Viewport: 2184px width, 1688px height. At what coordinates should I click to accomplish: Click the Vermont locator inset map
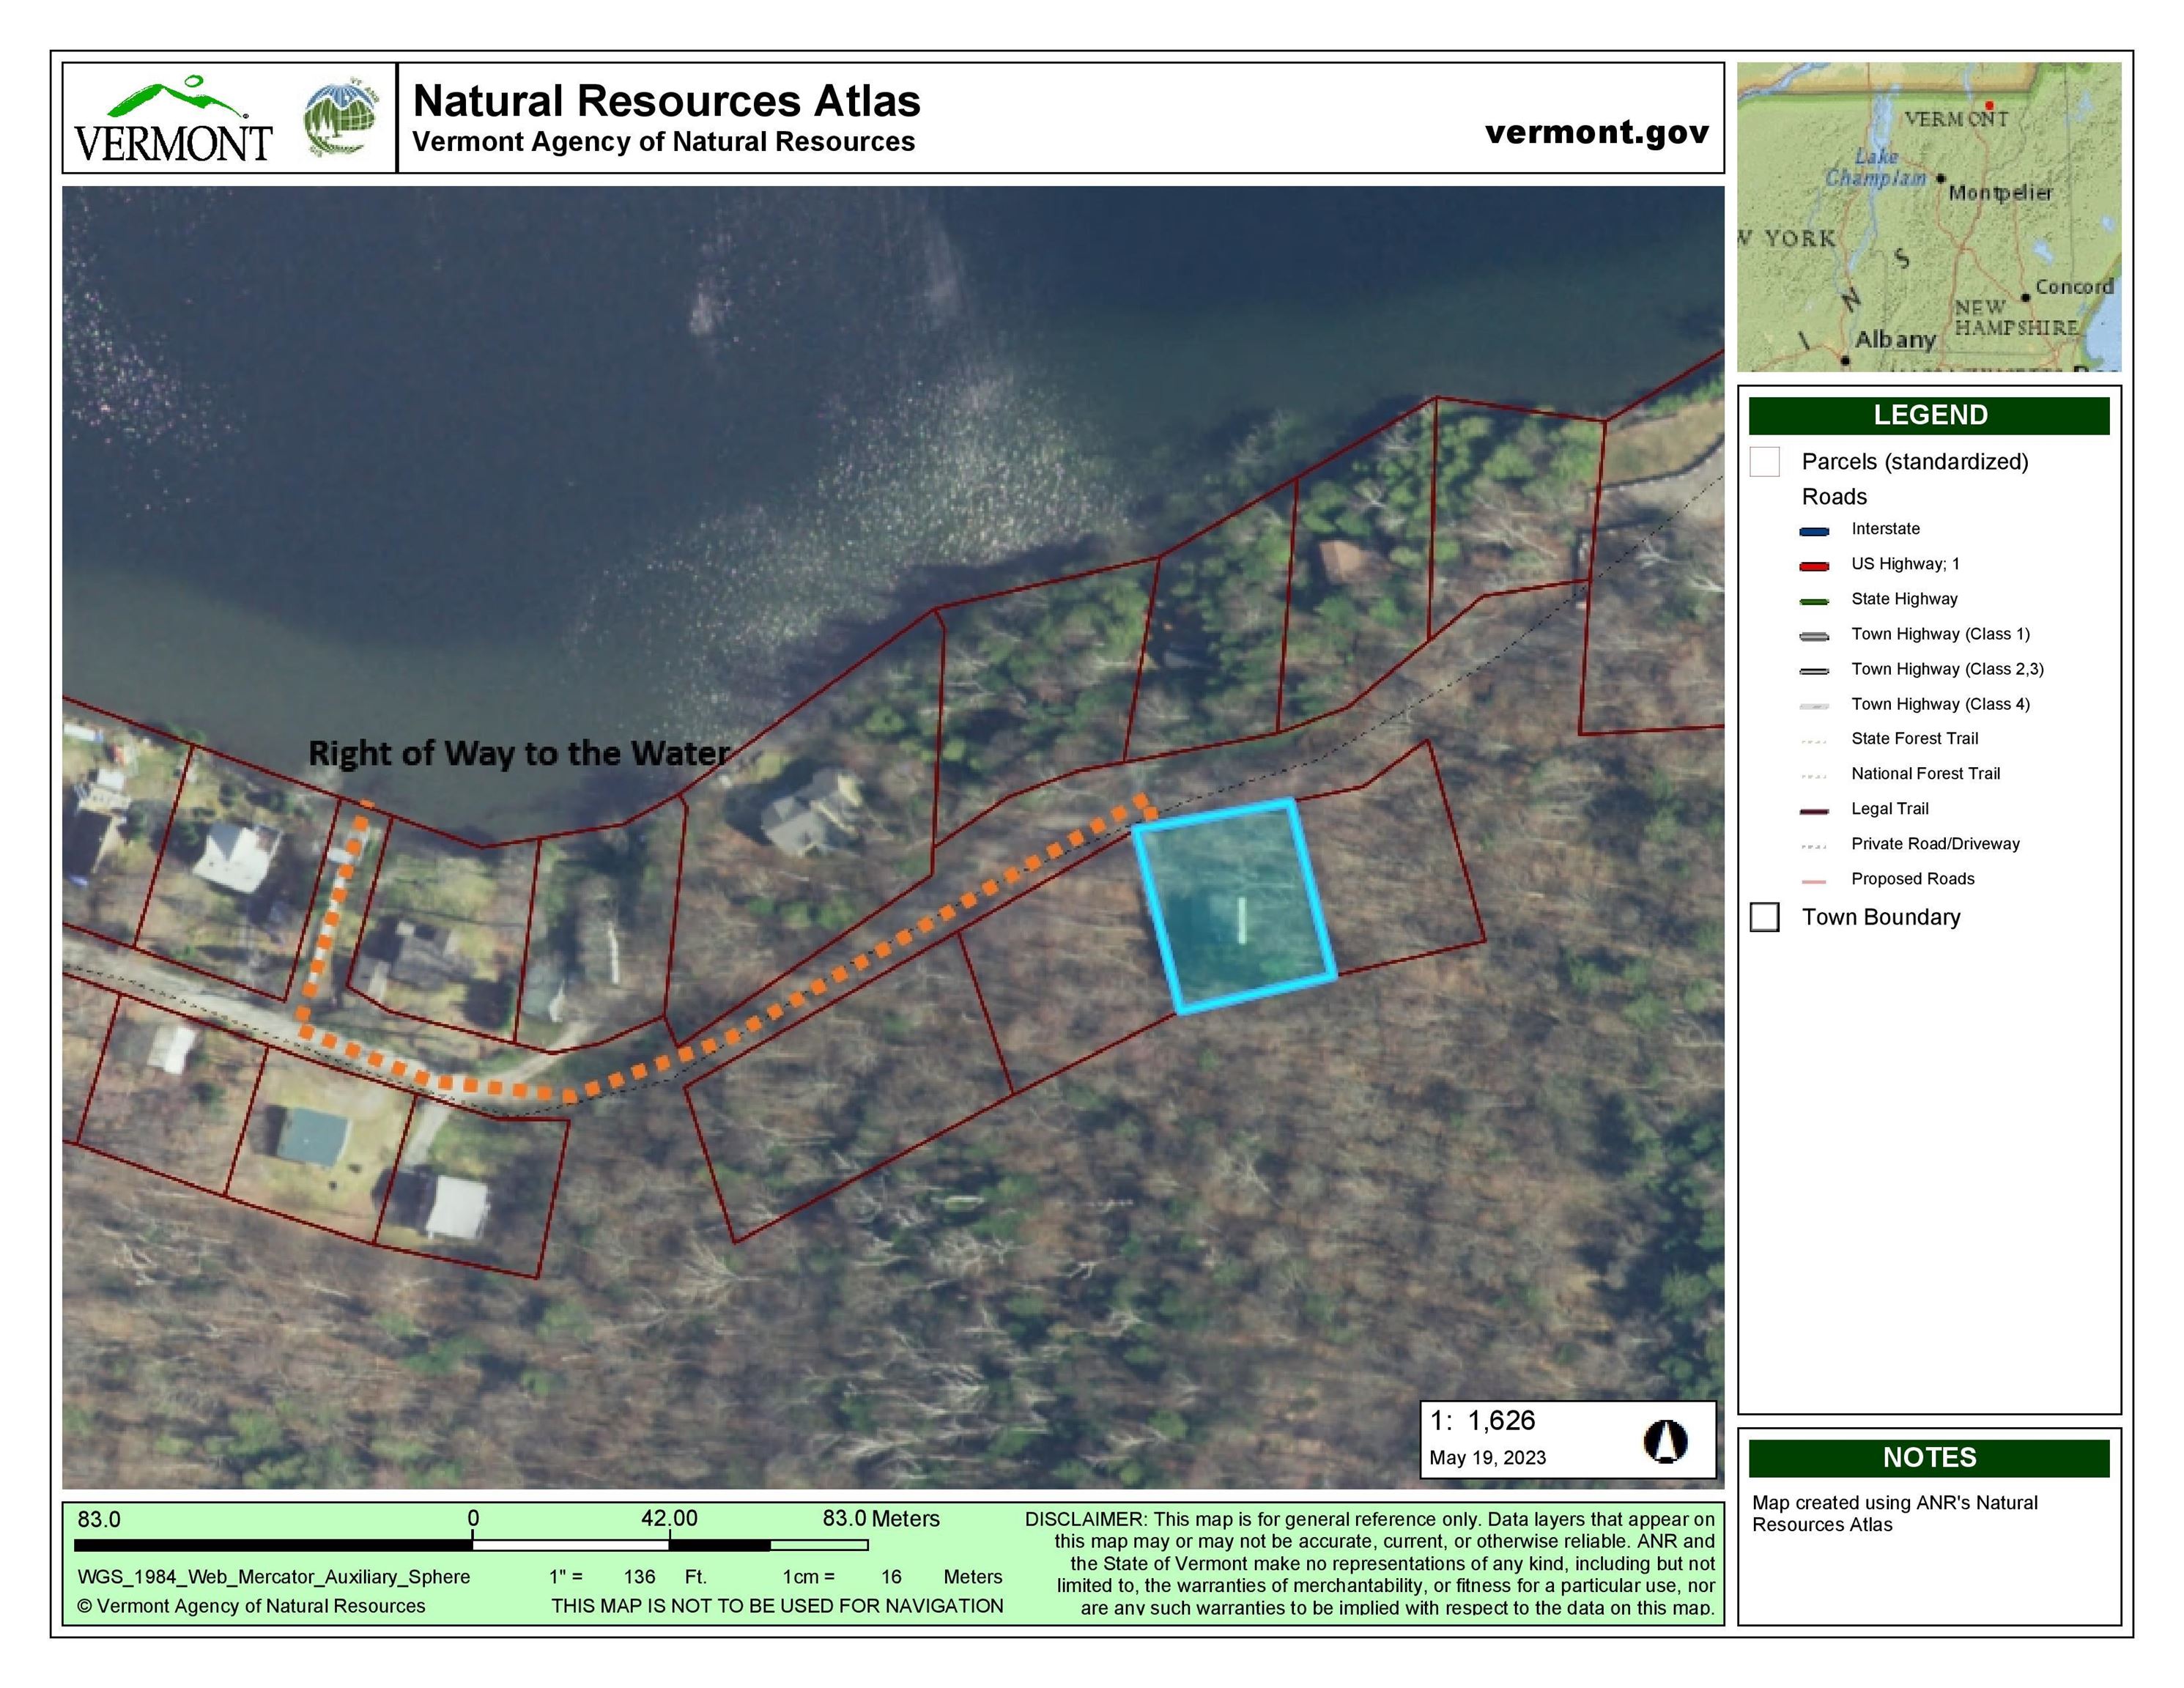[1929, 217]
